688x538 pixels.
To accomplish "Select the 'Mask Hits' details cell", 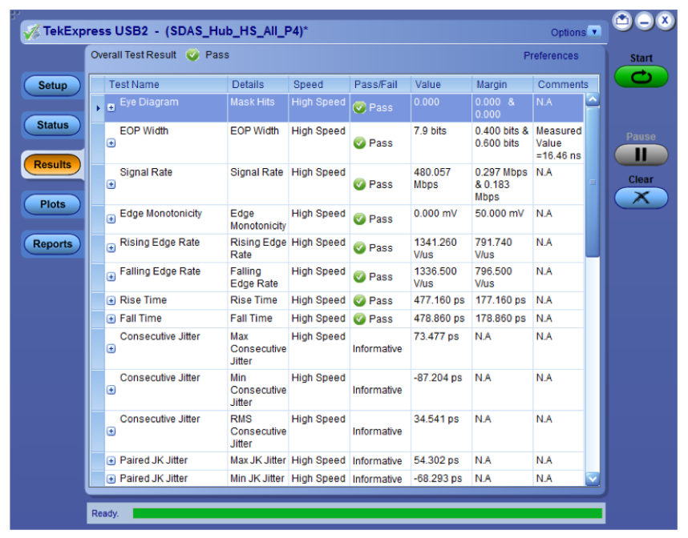I will pyautogui.click(x=258, y=108).
